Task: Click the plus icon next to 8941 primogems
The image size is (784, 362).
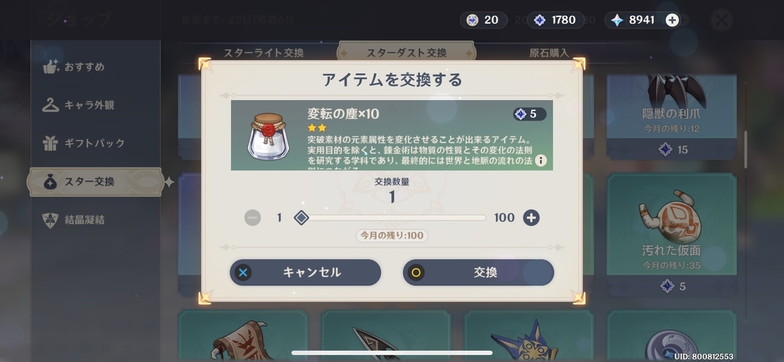Action: click(x=672, y=20)
